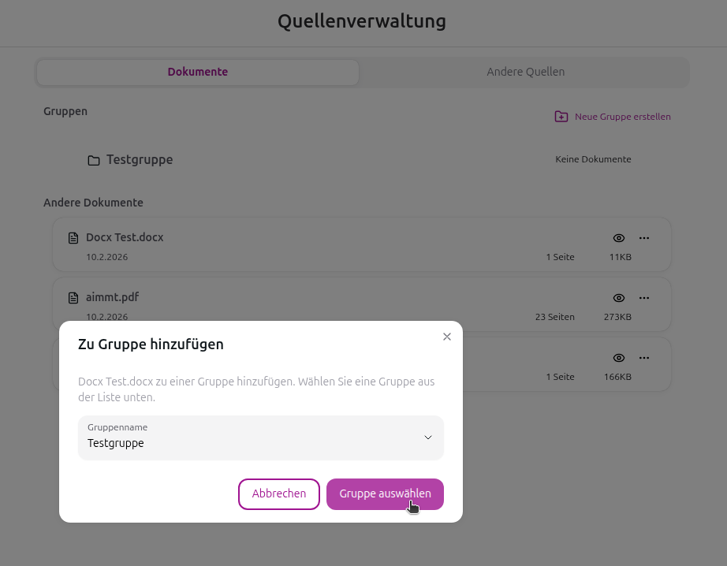Screen dimensions: 727x566
Task: Select the Docx Test.docx file name
Action: pos(125,237)
